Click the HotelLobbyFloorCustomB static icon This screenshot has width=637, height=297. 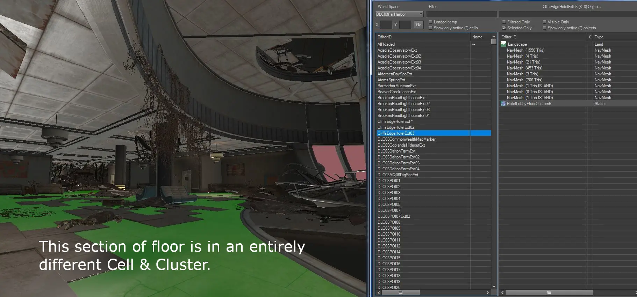tap(503, 104)
